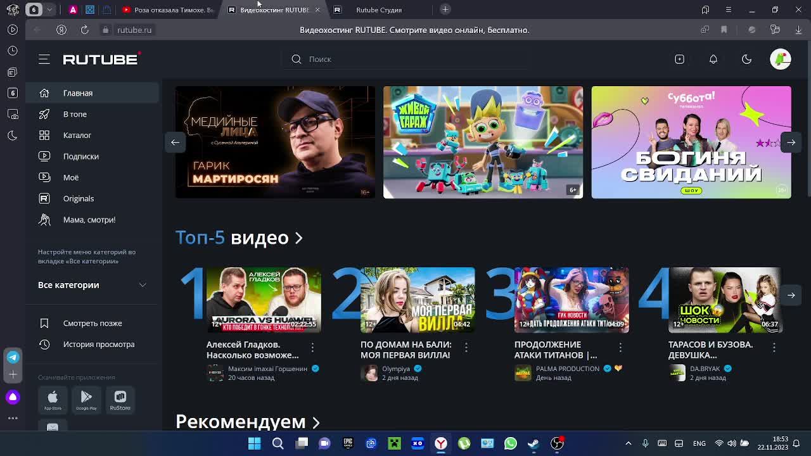Open browser downloads icon
This screenshot has height=456, width=811.
point(798,30)
